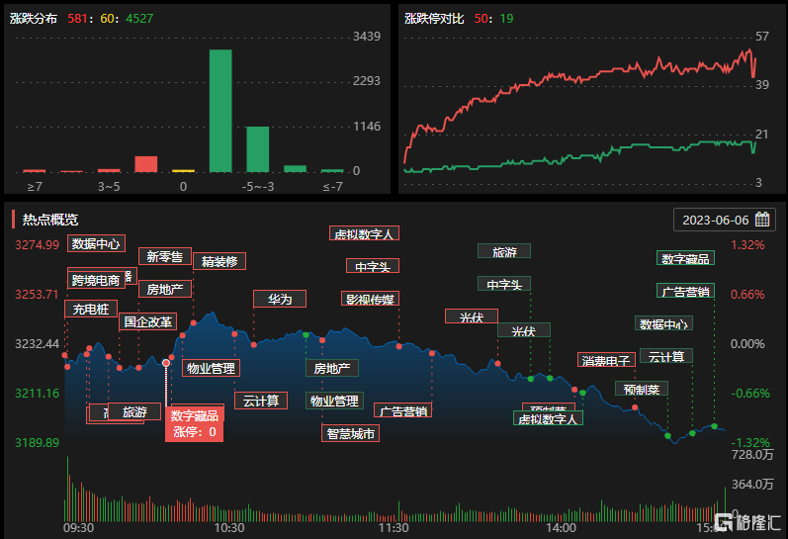Screen dimensions: 788x539
Task: Click the tallest red bar in 涨跌分布
Action: point(145,164)
